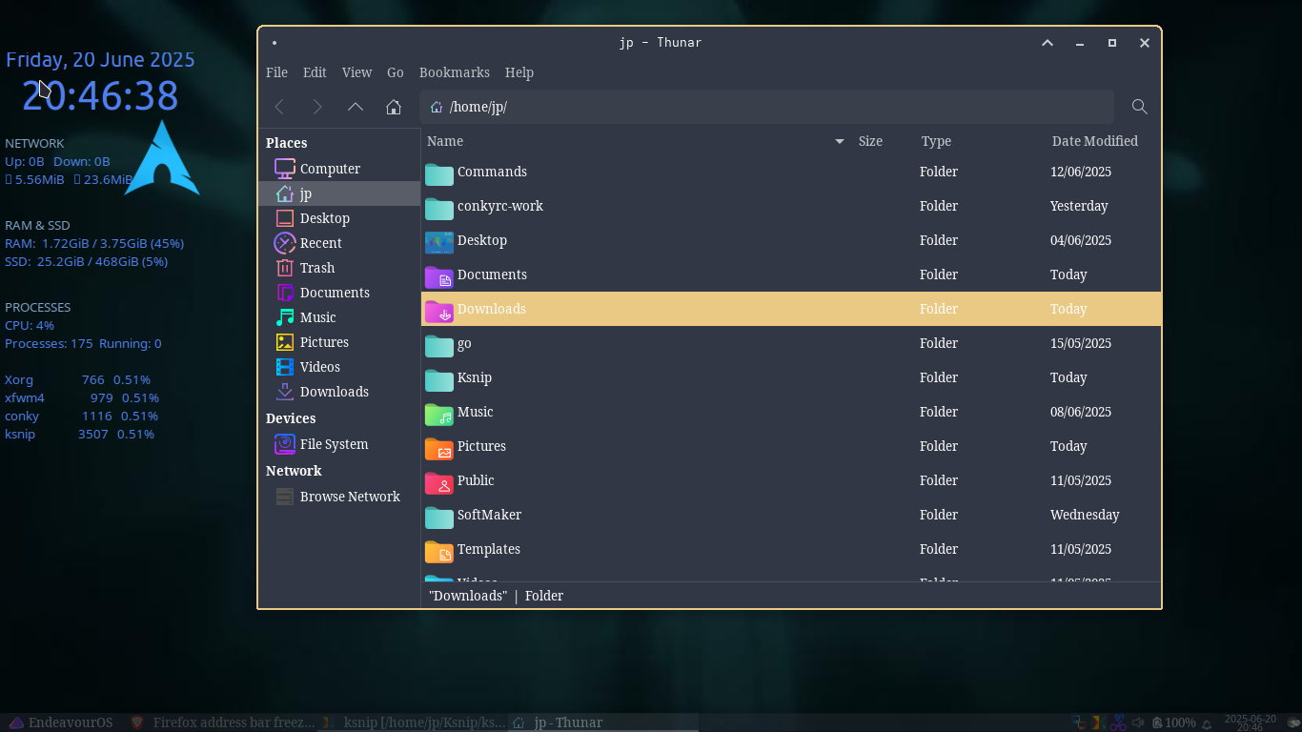This screenshot has width=1302, height=732.
Task: Go to home folder via toolbar icon
Action: click(393, 107)
